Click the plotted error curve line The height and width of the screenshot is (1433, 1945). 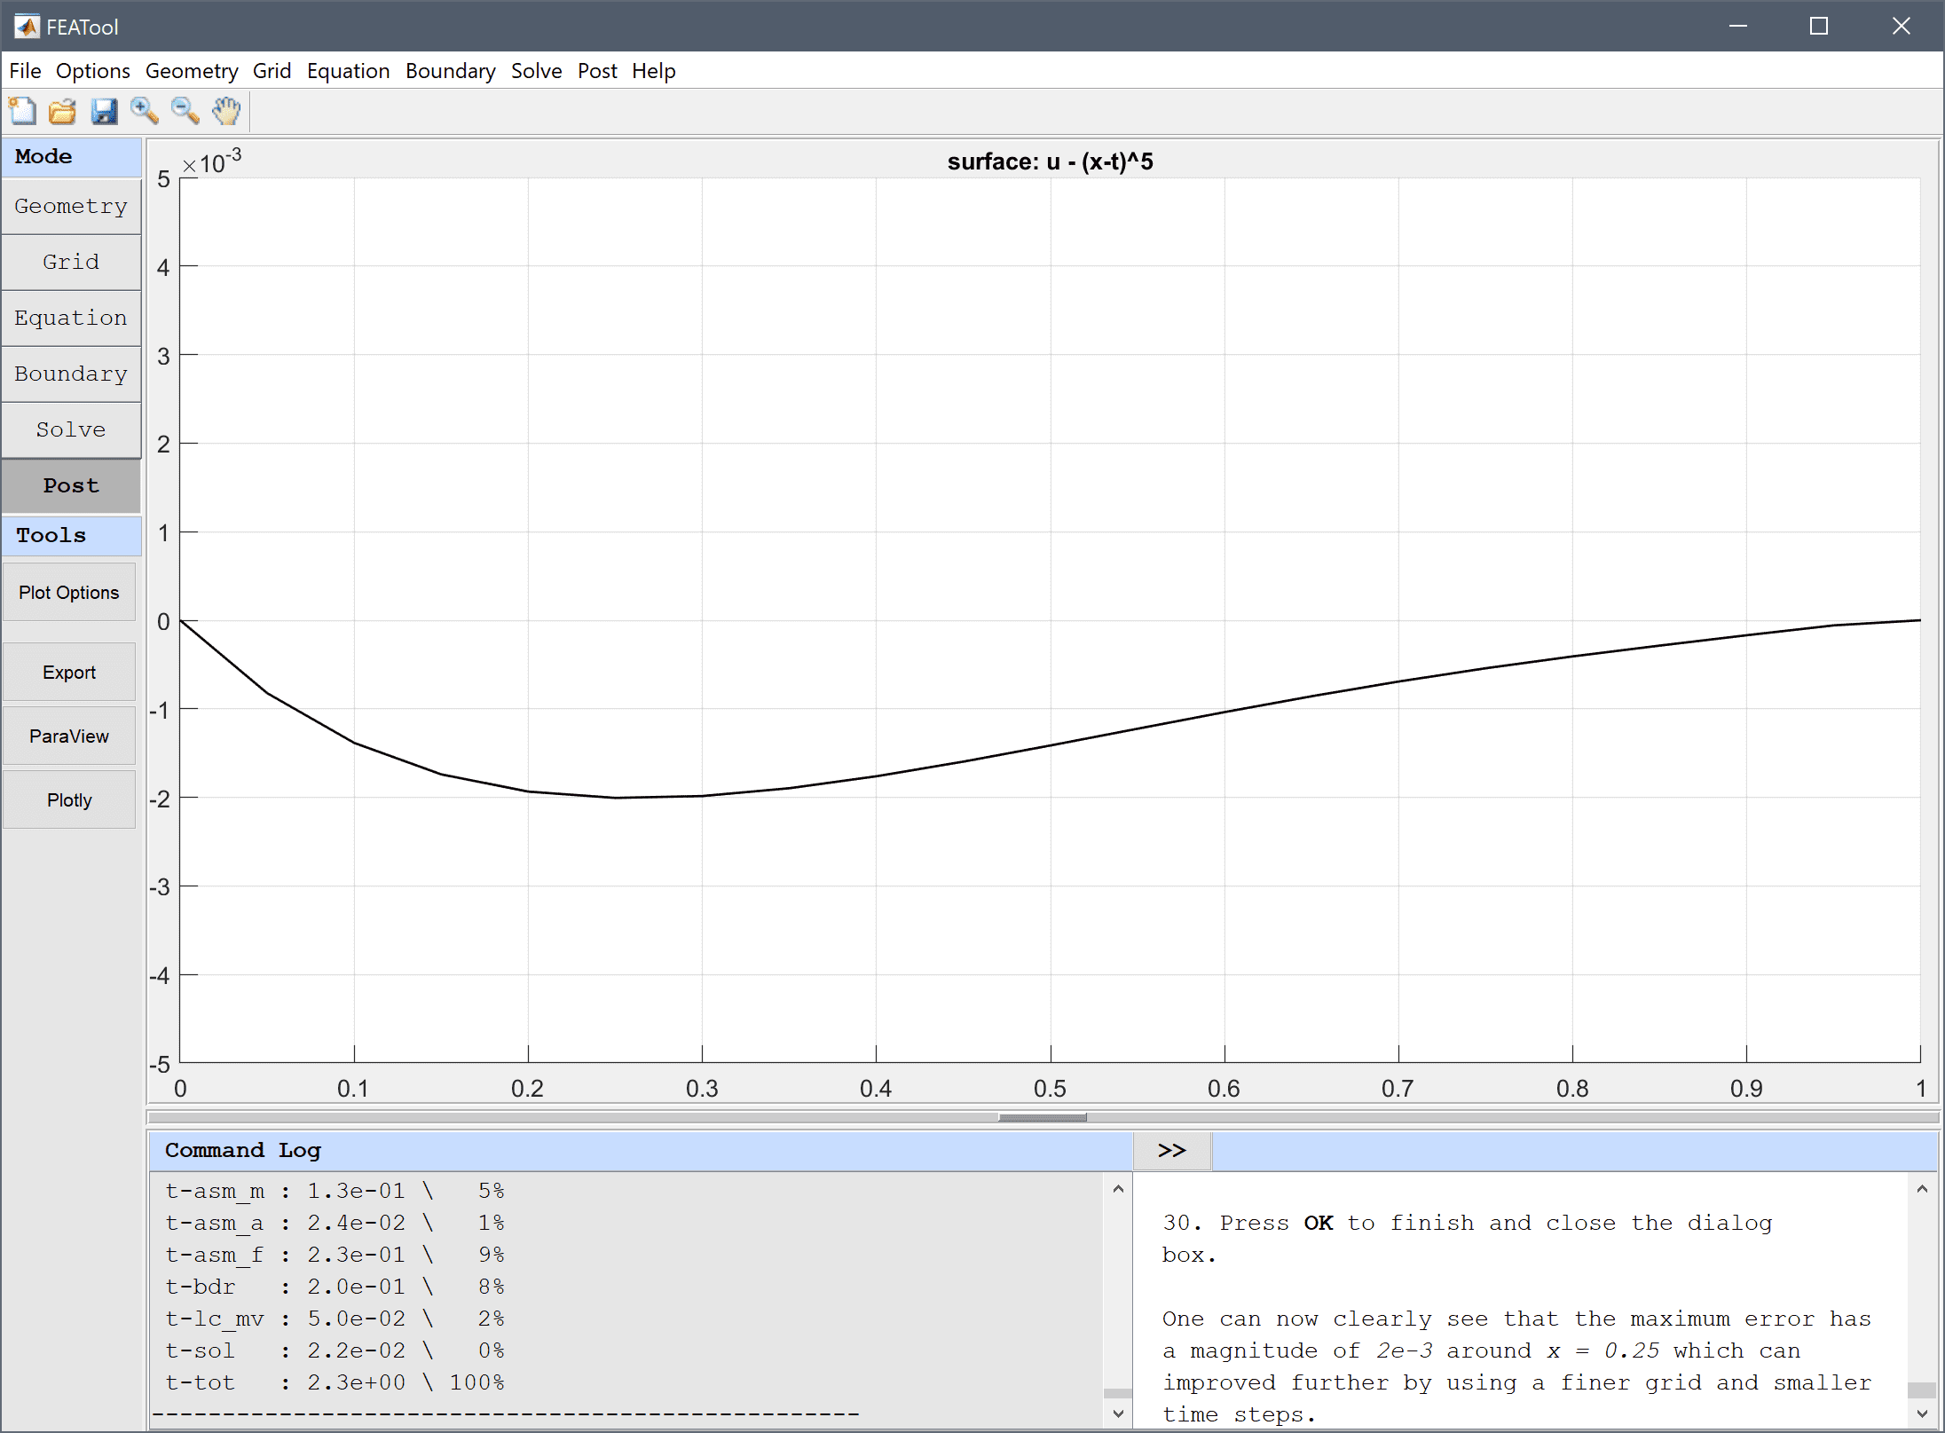(1050, 744)
